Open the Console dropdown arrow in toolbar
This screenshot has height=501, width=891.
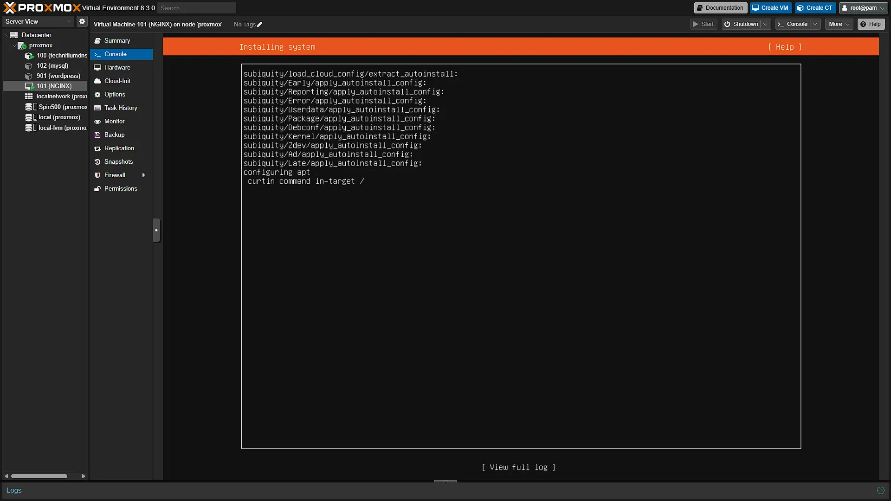pos(815,24)
